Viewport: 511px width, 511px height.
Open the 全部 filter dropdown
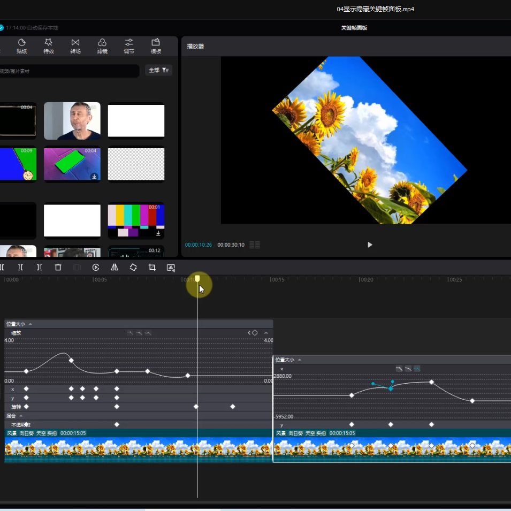(x=158, y=70)
